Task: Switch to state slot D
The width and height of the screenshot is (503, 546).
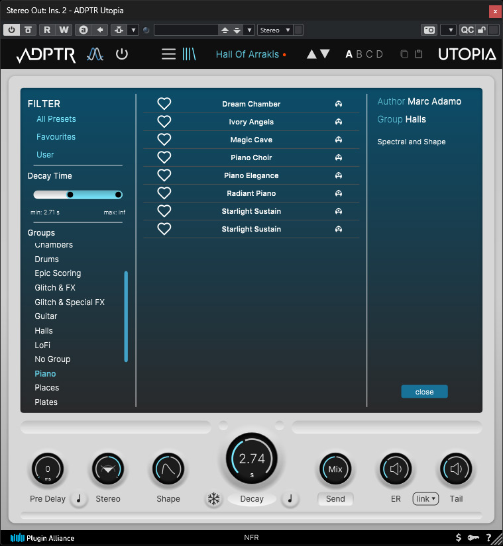Action: point(380,54)
